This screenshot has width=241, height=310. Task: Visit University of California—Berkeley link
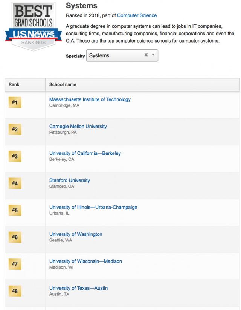85,153
